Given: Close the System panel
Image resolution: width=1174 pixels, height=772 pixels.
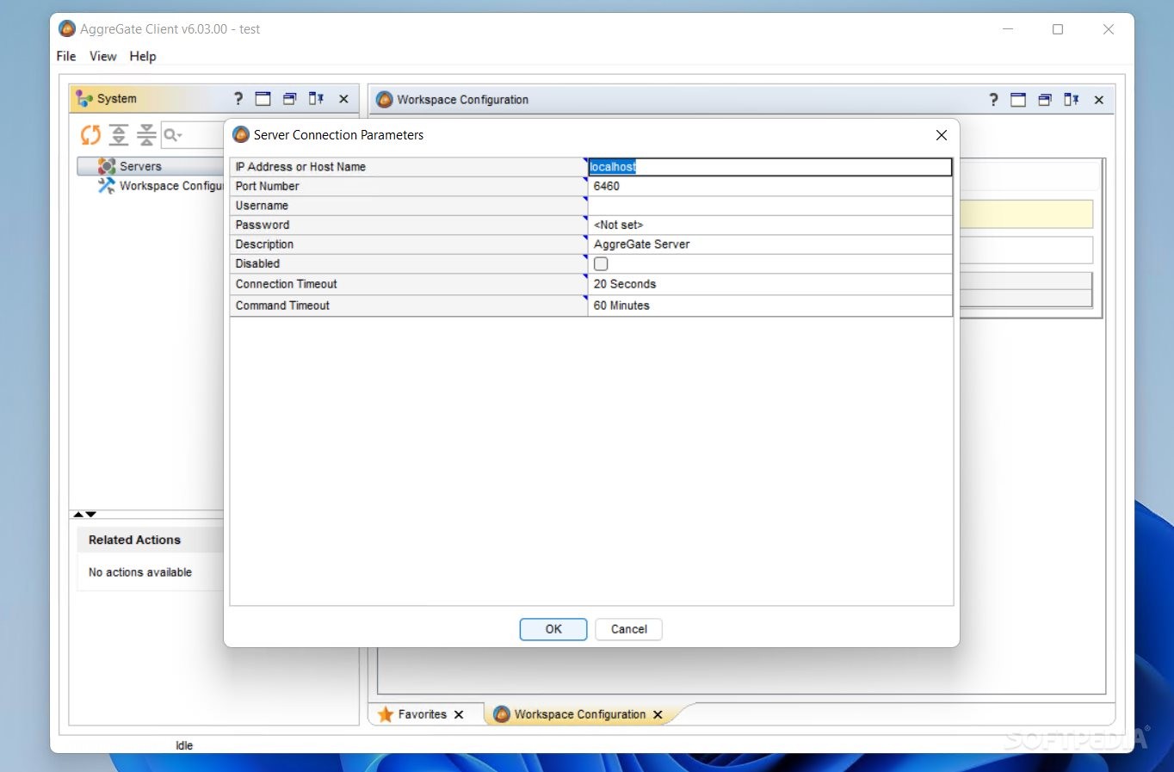Looking at the screenshot, I should tap(343, 99).
